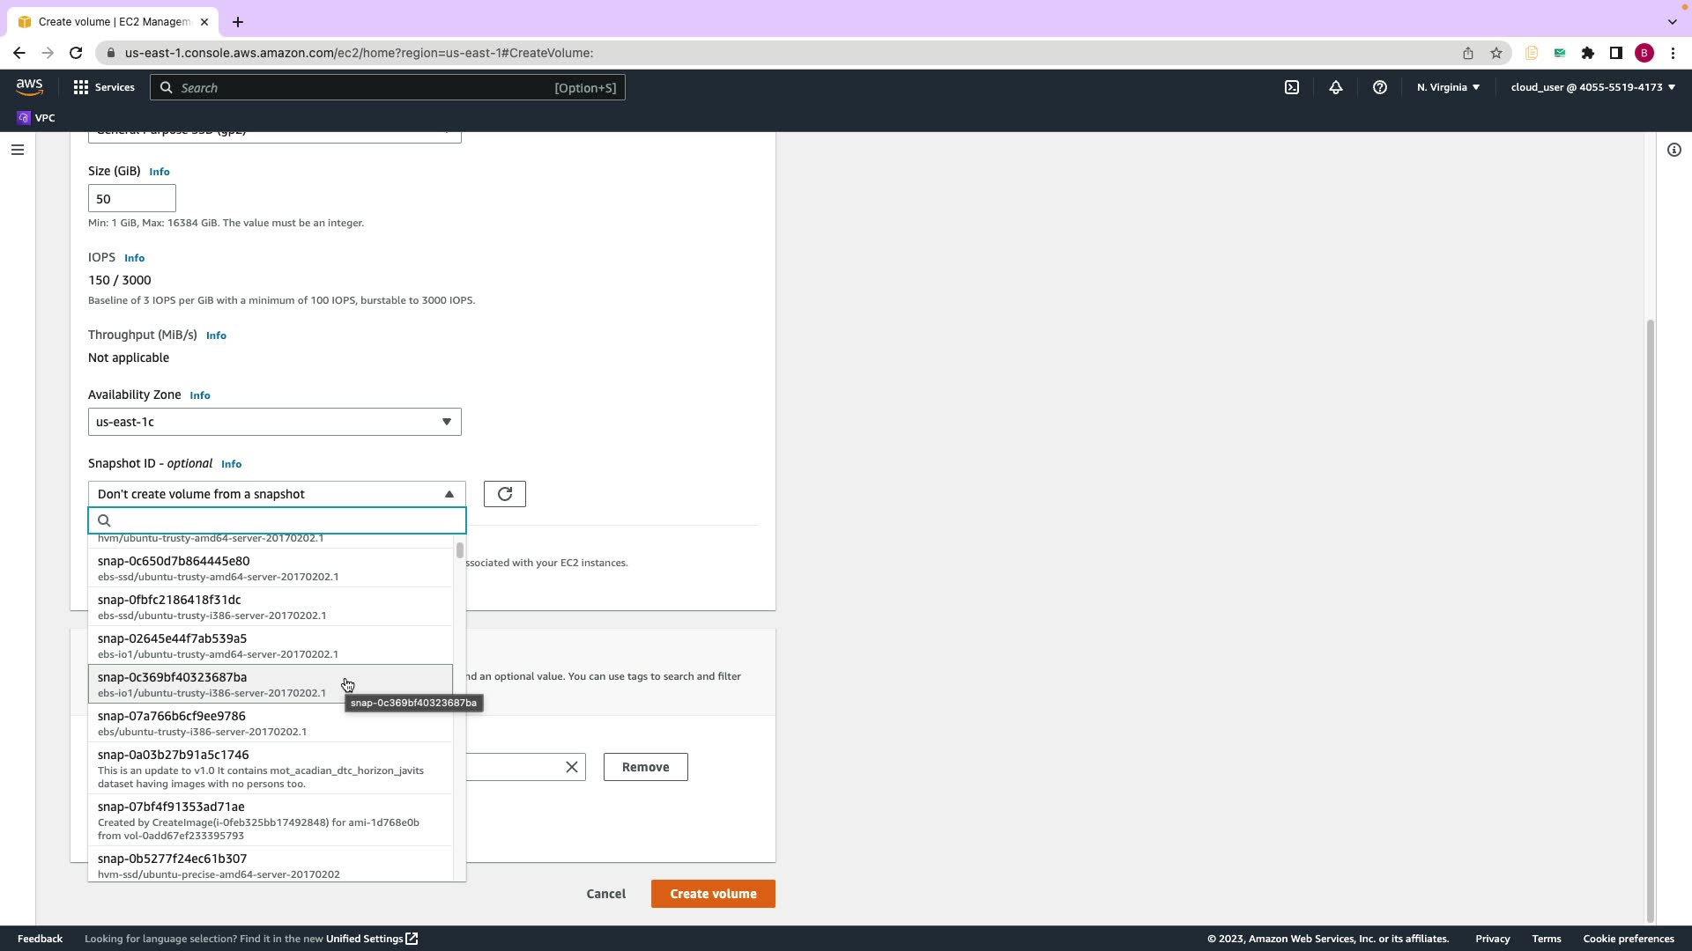Click the snapshot list refresh button
The height and width of the screenshot is (951, 1692).
click(504, 494)
